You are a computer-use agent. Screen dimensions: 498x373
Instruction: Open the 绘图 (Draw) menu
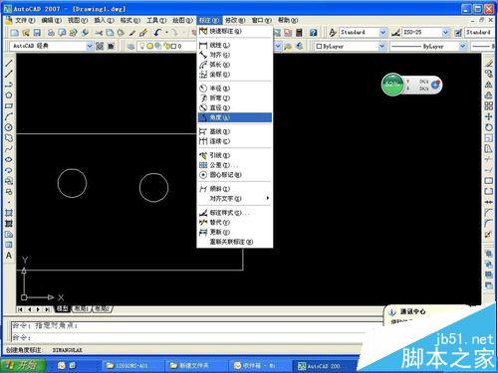pos(182,21)
